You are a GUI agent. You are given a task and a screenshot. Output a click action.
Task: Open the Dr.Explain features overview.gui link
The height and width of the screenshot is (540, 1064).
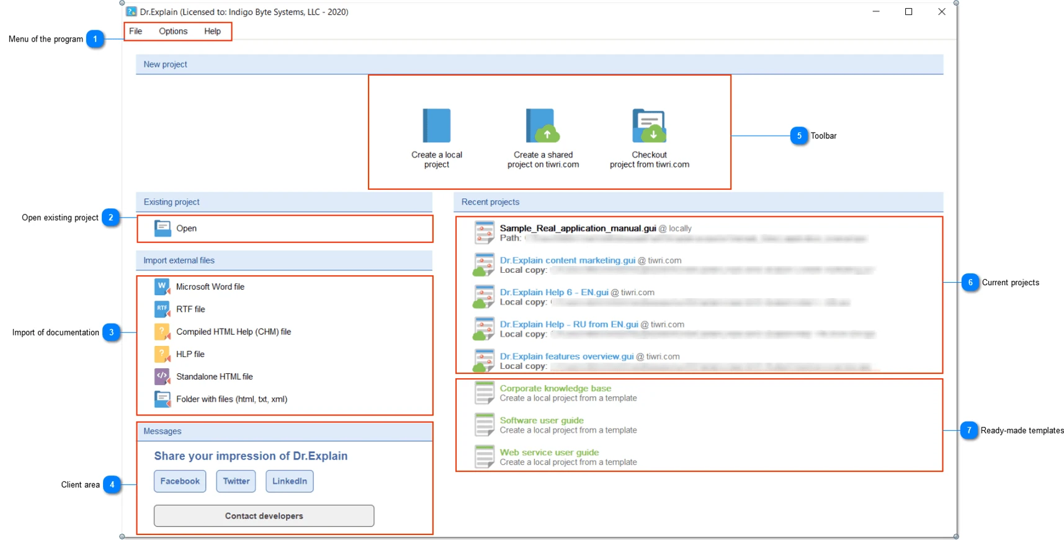tap(567, 356)
